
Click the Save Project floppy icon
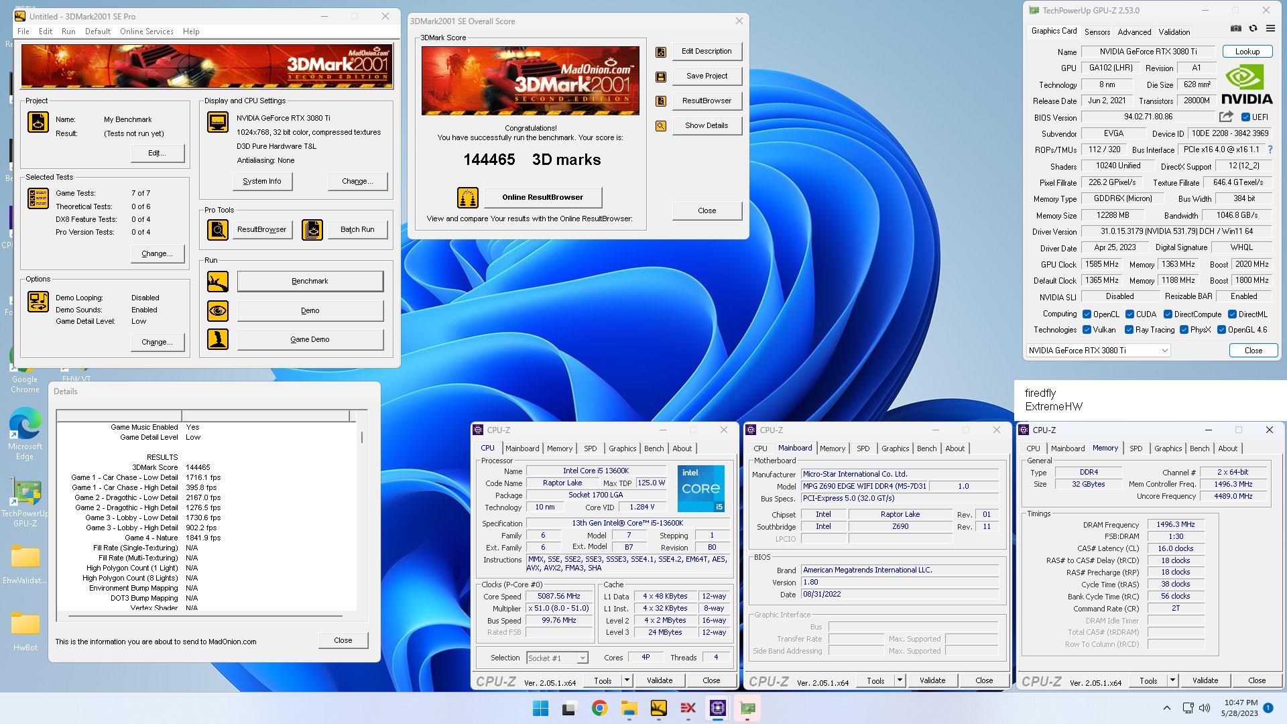(661, 76)
